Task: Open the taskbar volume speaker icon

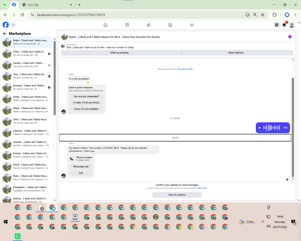Action: 268,227
